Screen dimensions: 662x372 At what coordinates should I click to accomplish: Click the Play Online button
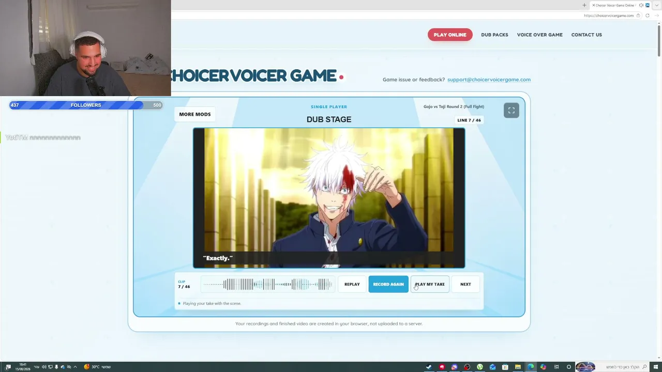point(450,35)
